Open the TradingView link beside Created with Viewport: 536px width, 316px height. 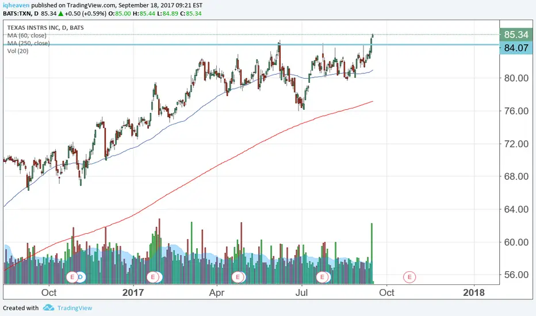[75, 308]
